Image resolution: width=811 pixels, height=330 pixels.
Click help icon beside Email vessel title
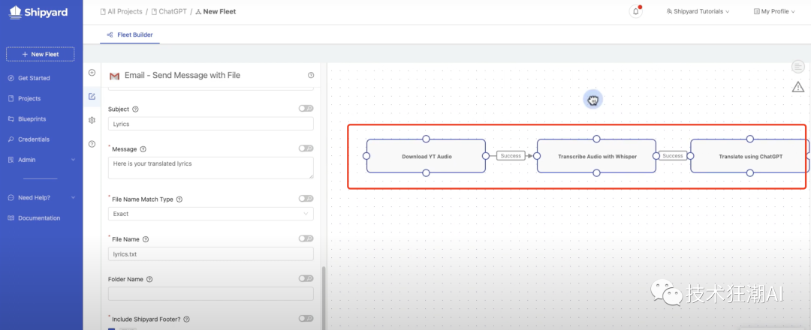[311, 76]
